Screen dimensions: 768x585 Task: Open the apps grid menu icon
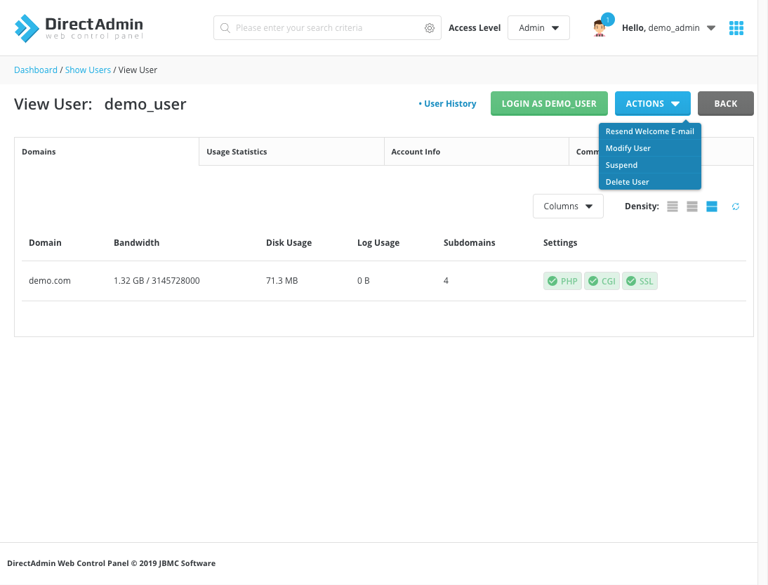[736, 28]
